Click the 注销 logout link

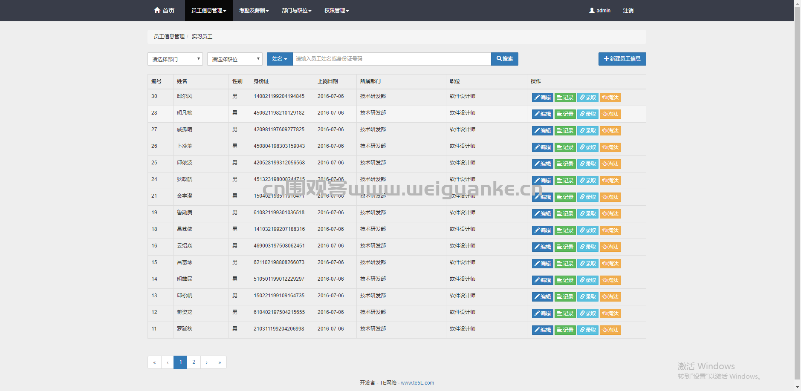click(628, 11)
